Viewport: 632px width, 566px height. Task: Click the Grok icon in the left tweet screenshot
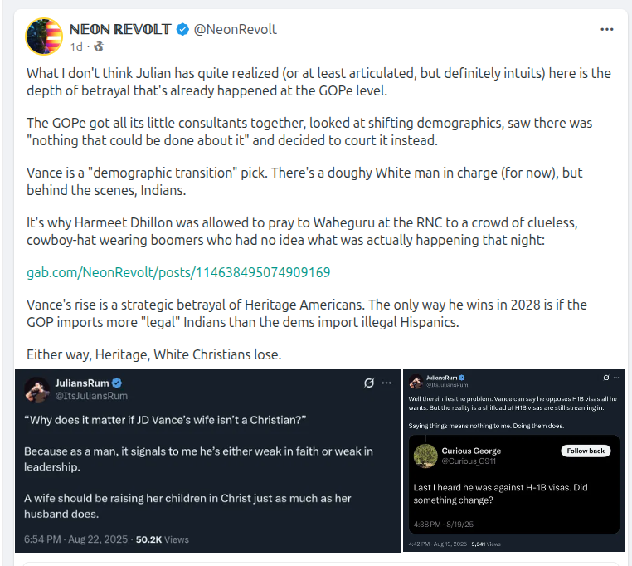pos(368,383)
